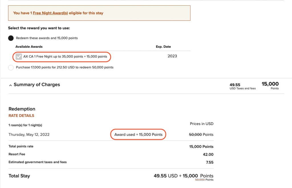The width and height of the screenshot is (292, 188).
Task: Click the Prices in USD label
Action: point(202,124)
